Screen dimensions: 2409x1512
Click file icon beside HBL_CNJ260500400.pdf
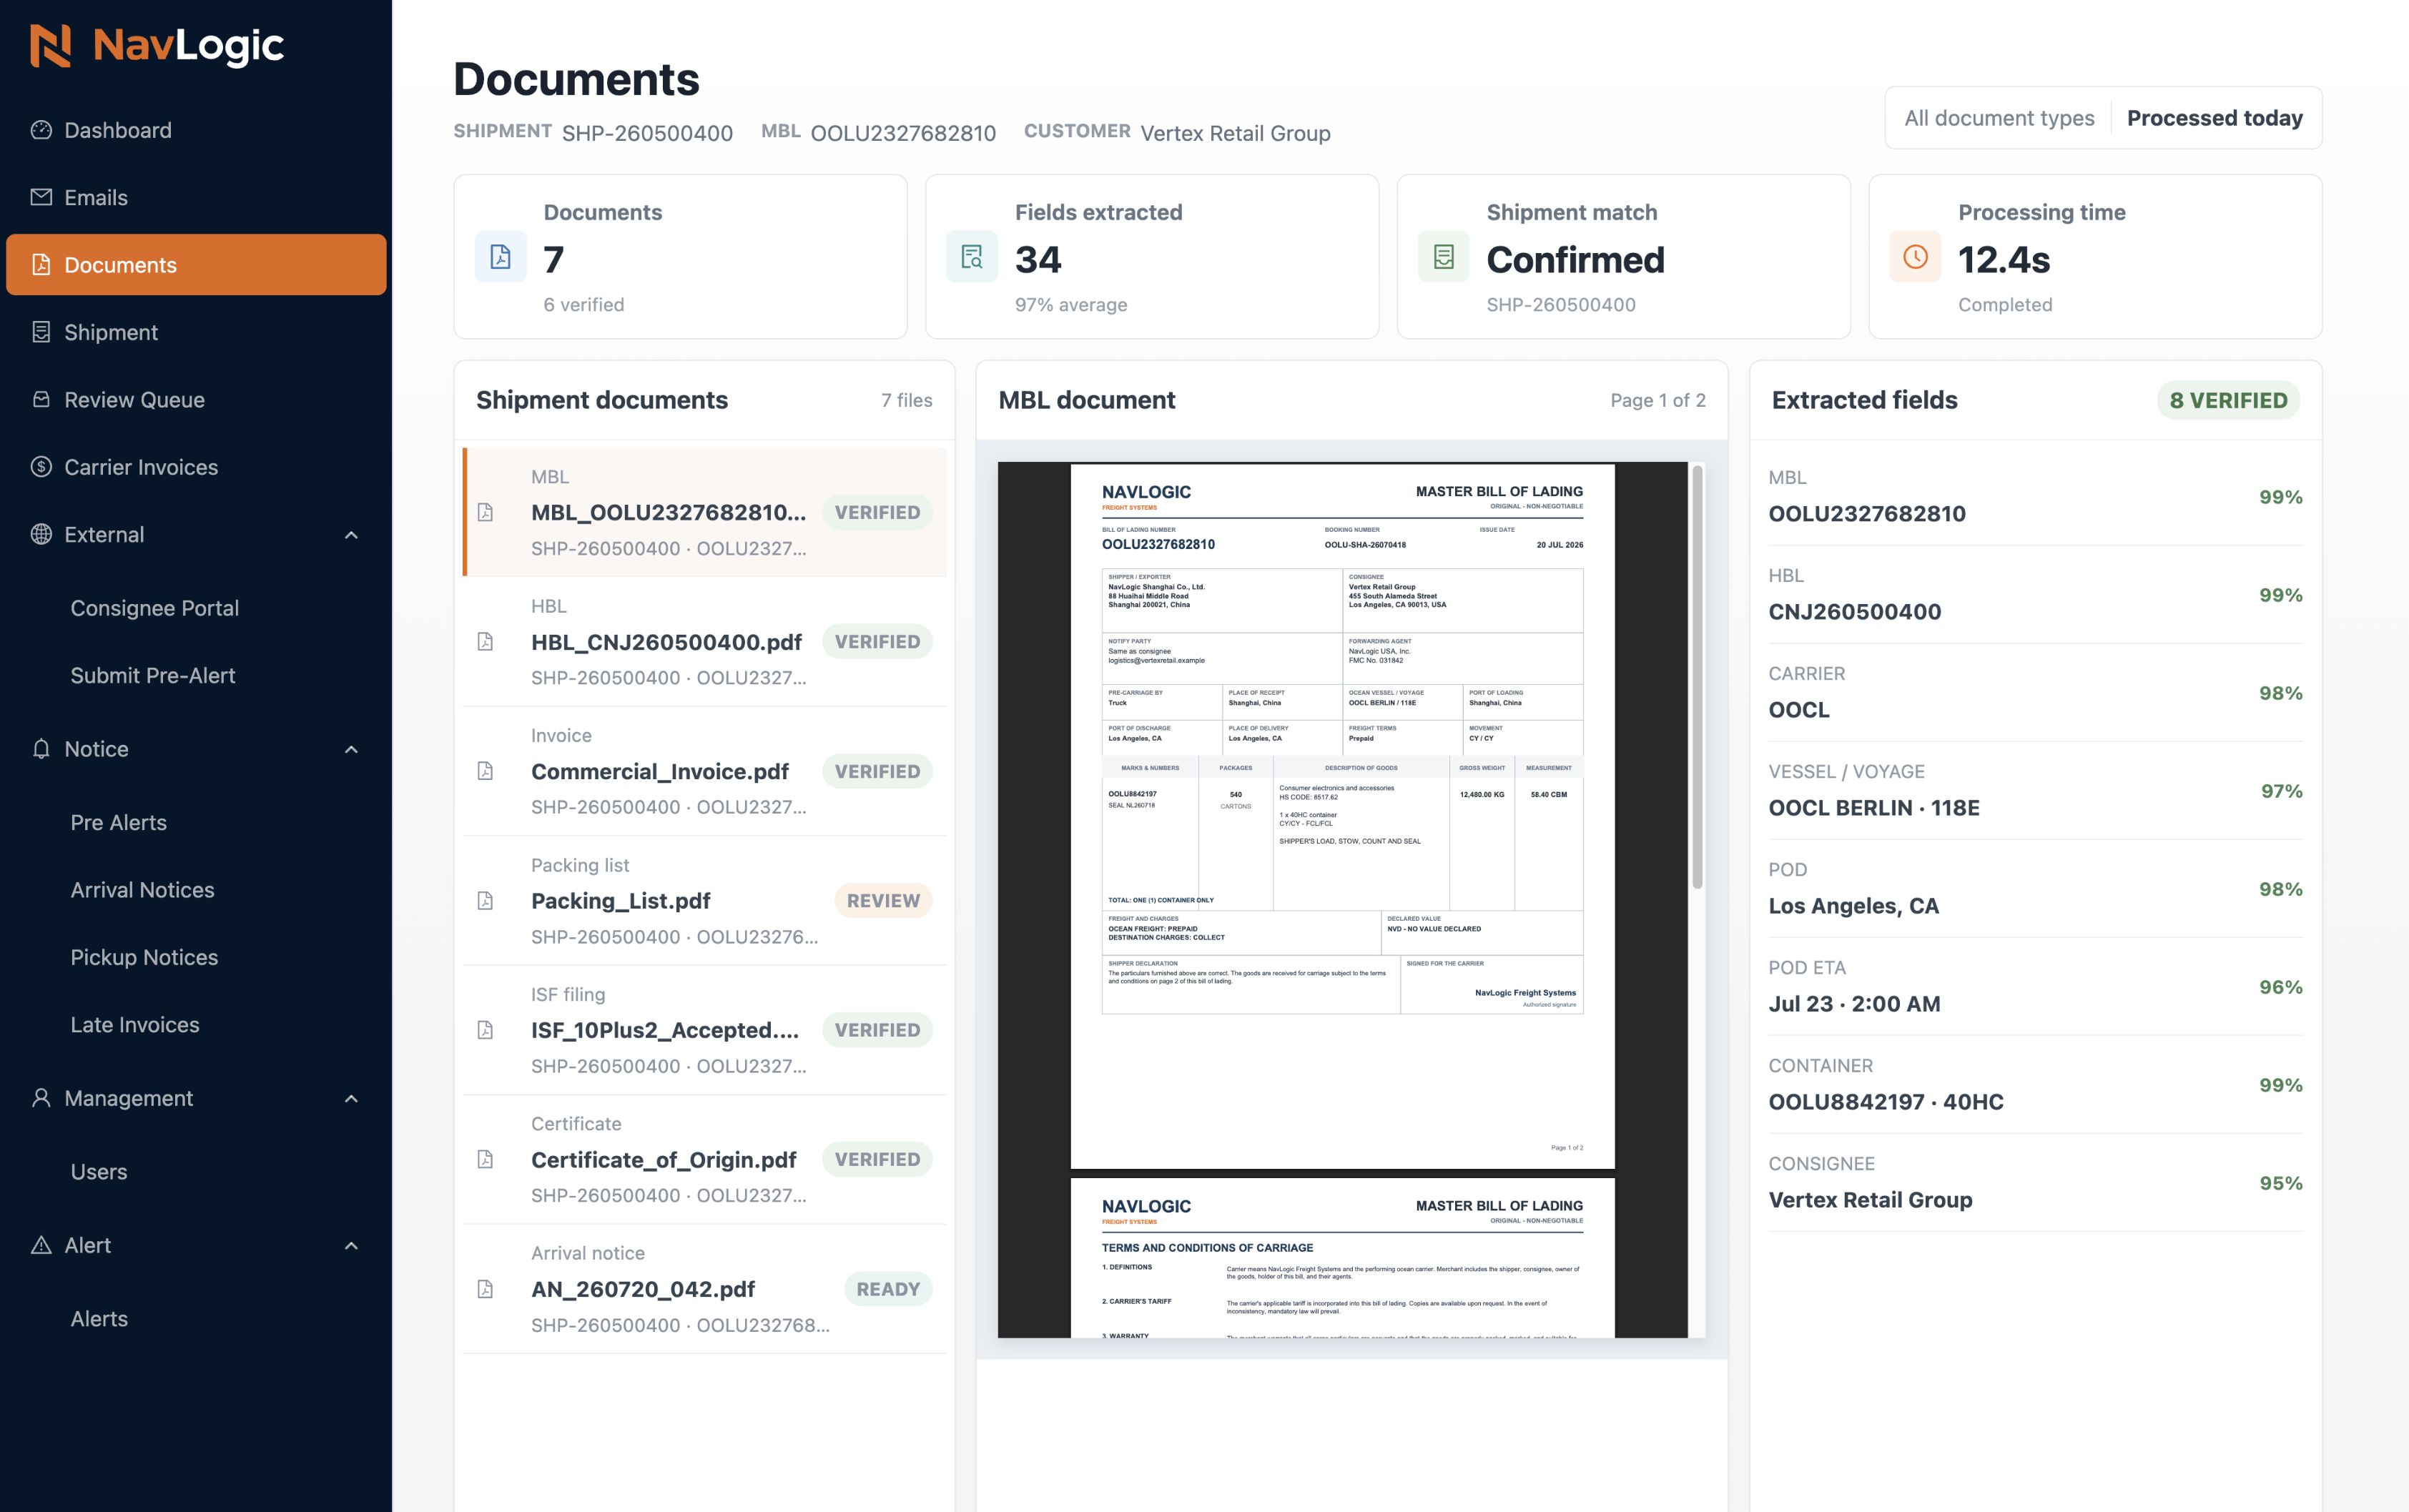point(485,642)
